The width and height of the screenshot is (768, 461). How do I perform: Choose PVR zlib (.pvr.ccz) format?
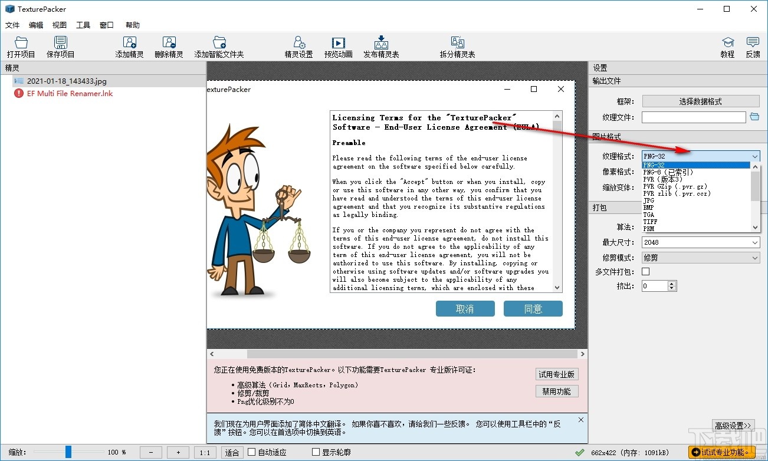[x=696, y=193]
